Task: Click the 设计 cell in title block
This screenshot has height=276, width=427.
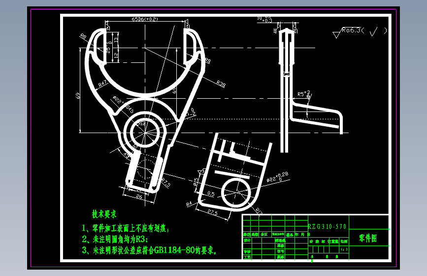Action: [247, 241]
